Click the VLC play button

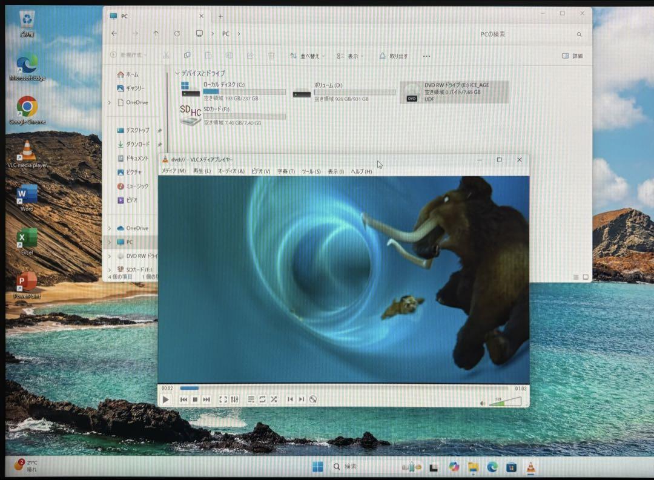pos(165,399)
